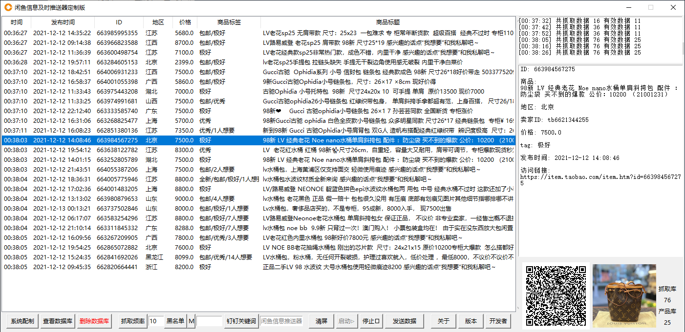Click the item.taobao.com link text

[600, 180]
